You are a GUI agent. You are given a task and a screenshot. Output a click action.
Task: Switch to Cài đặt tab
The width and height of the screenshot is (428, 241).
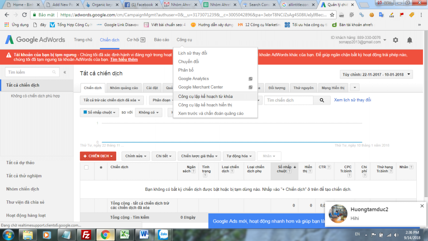[x=152, y=88]
